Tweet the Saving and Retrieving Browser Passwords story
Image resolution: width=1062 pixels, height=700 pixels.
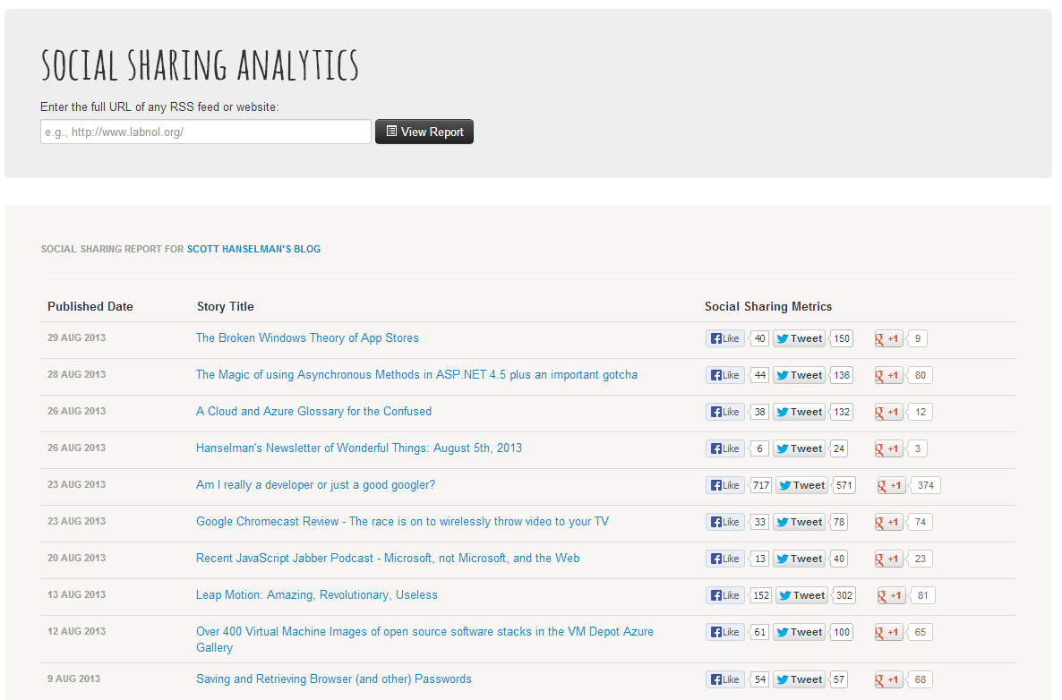pos(800,679)
